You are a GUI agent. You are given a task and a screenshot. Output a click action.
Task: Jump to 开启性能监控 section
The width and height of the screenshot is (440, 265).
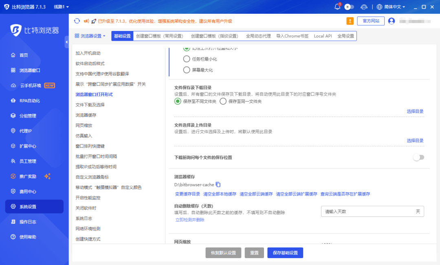pyautogui.click(x=88, y=198)
